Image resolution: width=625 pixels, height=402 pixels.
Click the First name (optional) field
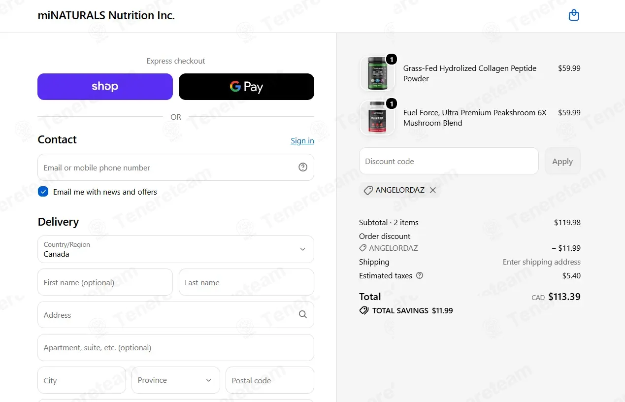[105, 282]
